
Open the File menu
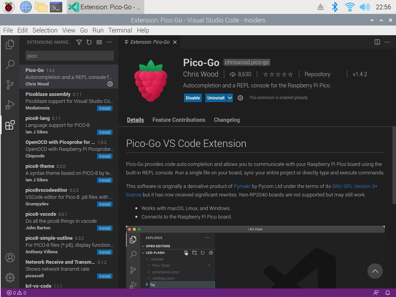click(8, 30)
